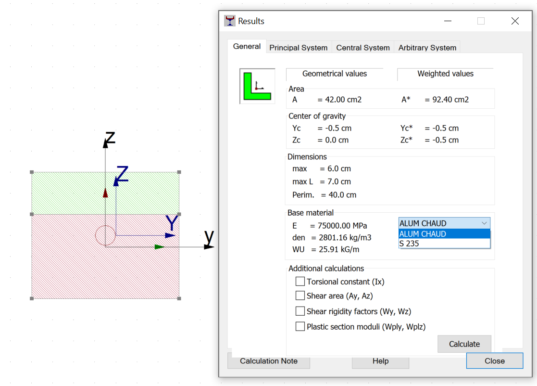Click the Help button
The image size is (537, 386).
click(x=380, y=361)
